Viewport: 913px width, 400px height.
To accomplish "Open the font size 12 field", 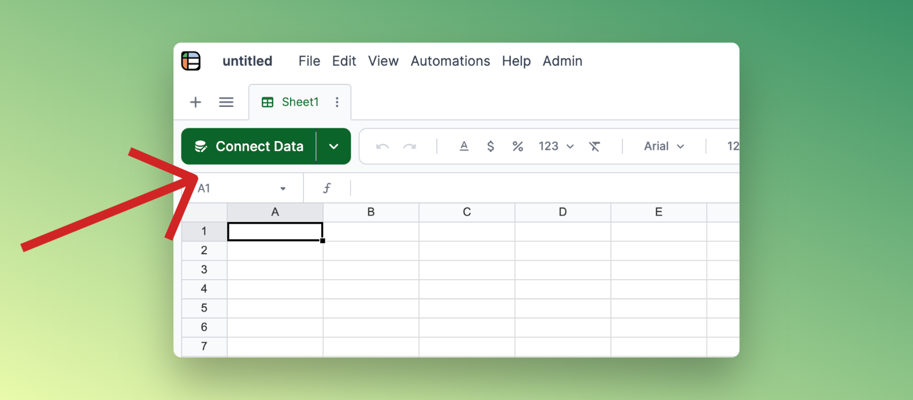I will pos(733,146).
